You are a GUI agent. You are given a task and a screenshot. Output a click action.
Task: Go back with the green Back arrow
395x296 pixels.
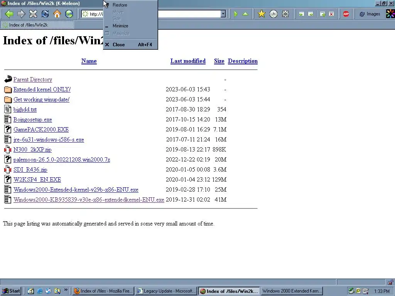click(x=9, y=14)
